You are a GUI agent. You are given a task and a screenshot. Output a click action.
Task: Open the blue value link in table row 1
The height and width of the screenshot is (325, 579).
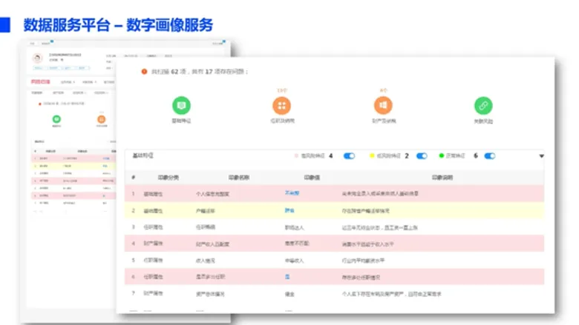[292, 193]
